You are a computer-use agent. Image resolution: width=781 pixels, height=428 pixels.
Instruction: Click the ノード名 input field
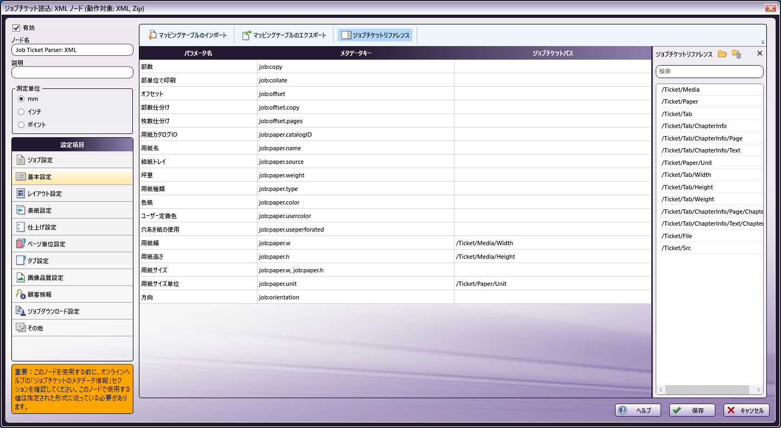72,50
